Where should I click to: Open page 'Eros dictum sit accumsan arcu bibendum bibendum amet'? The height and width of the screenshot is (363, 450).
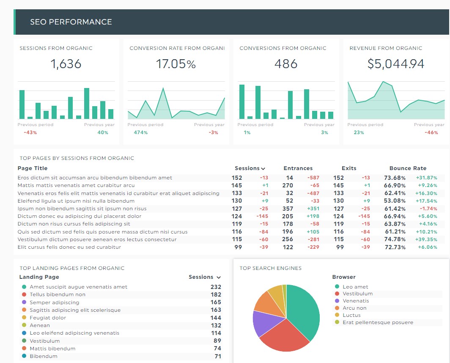tap(95, 178)
